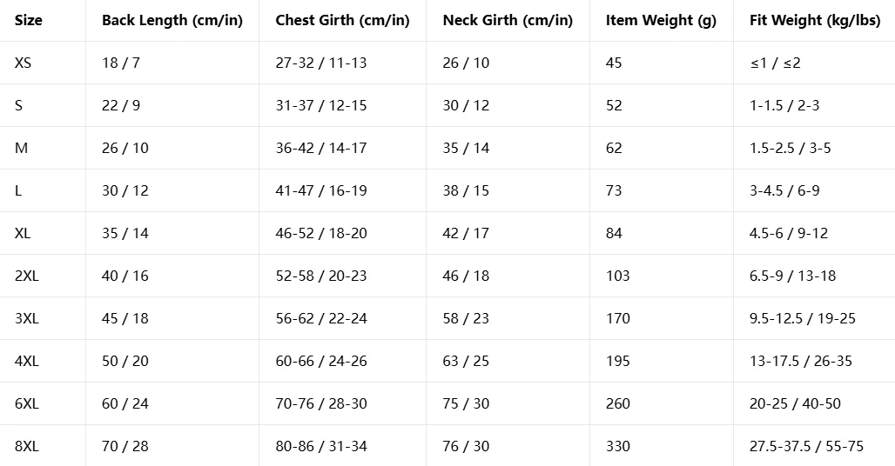Click back length value 70 / 28
This screenshot has width=895, height=466.
(125, 446)
